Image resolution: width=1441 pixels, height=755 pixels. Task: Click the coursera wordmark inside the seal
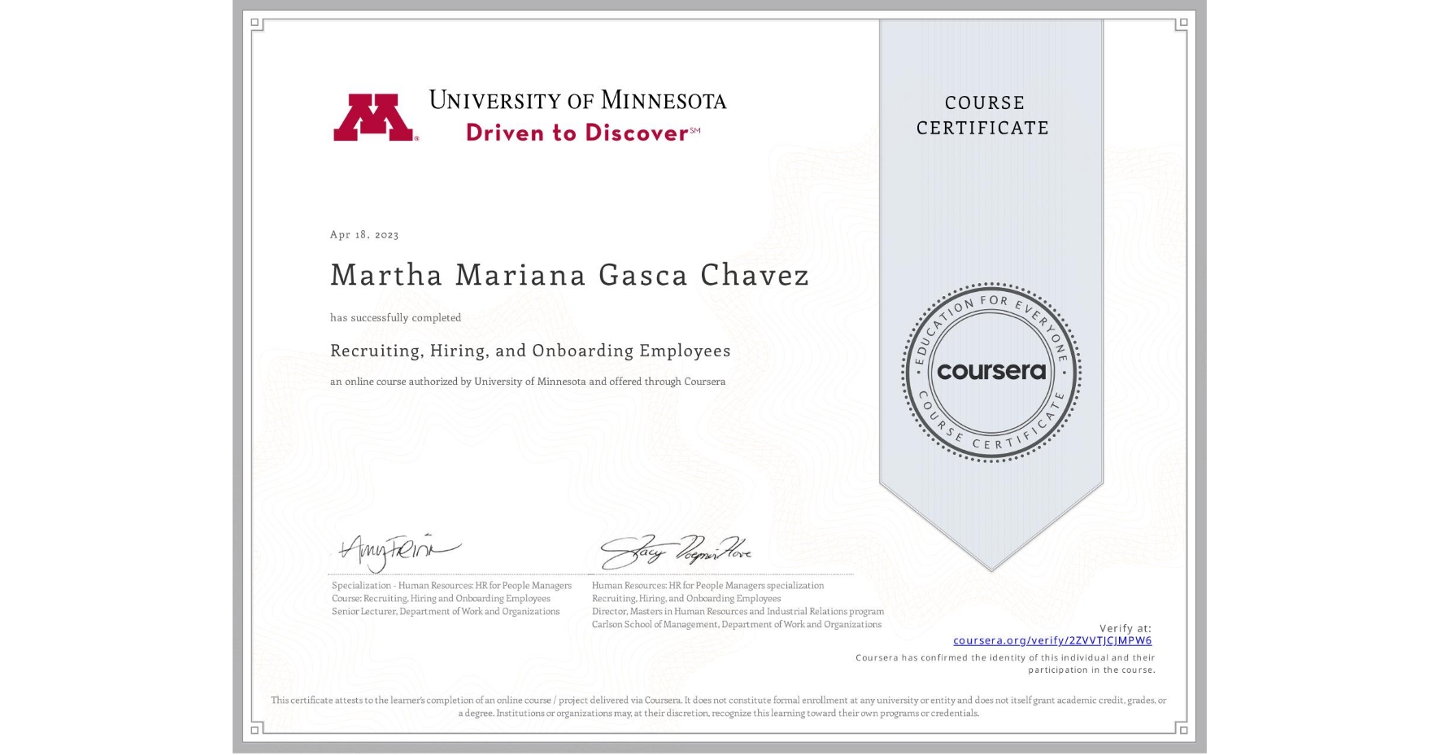[x=991, y=373]
